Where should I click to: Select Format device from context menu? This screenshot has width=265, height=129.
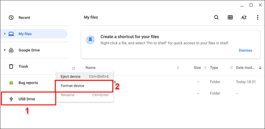72,86
